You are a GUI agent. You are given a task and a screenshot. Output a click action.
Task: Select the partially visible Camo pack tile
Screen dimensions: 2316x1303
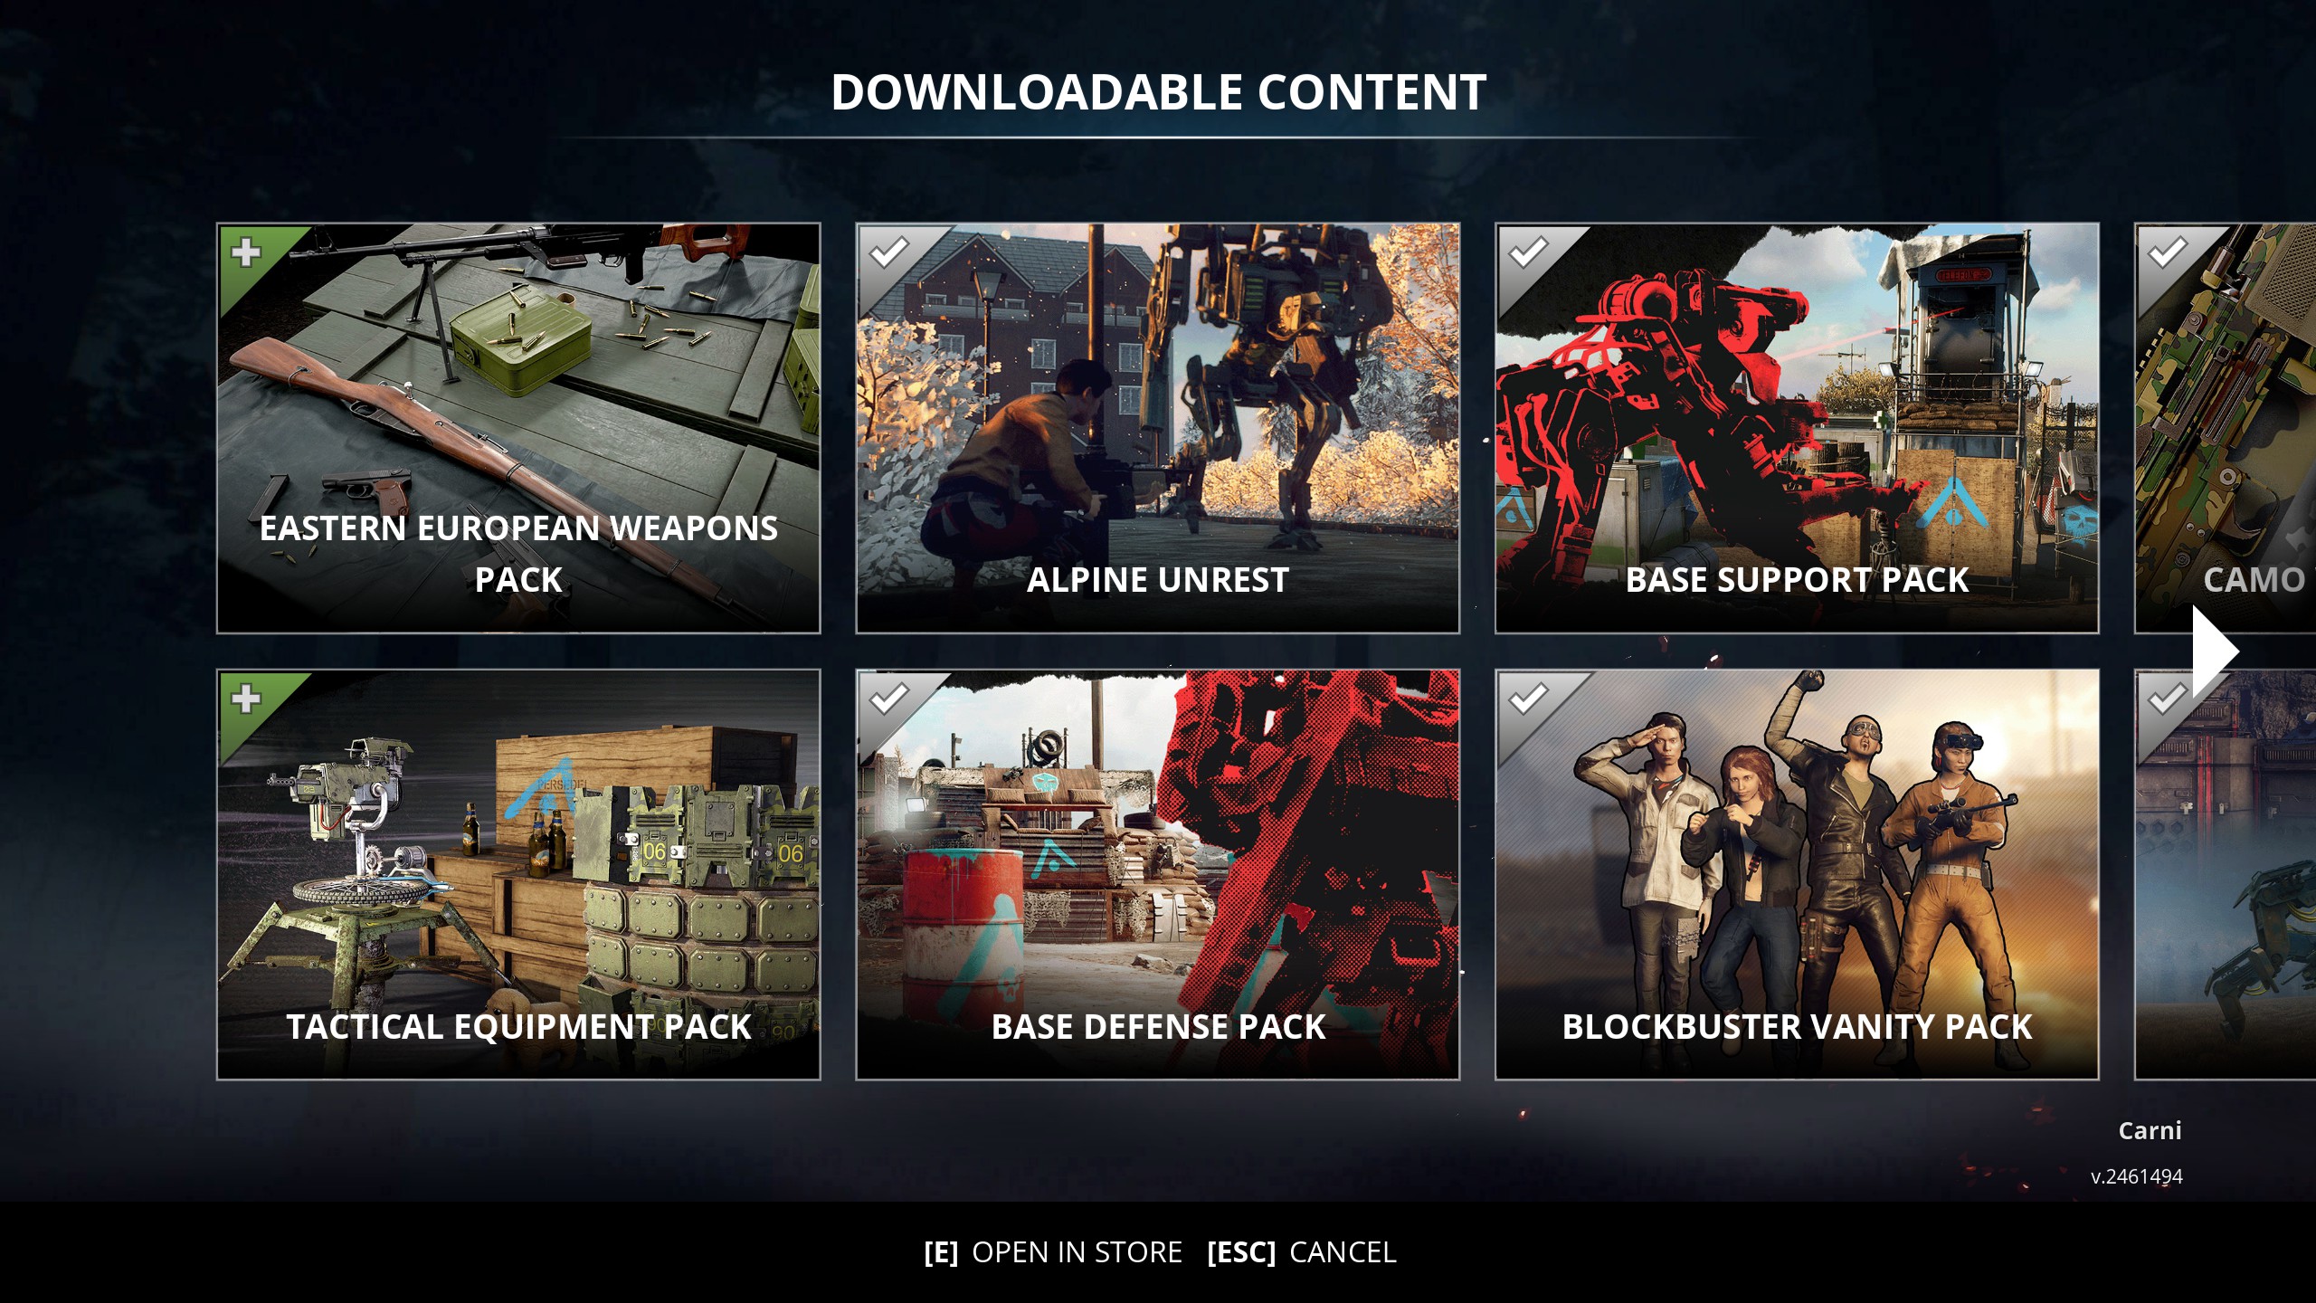tap(2226, 428)
